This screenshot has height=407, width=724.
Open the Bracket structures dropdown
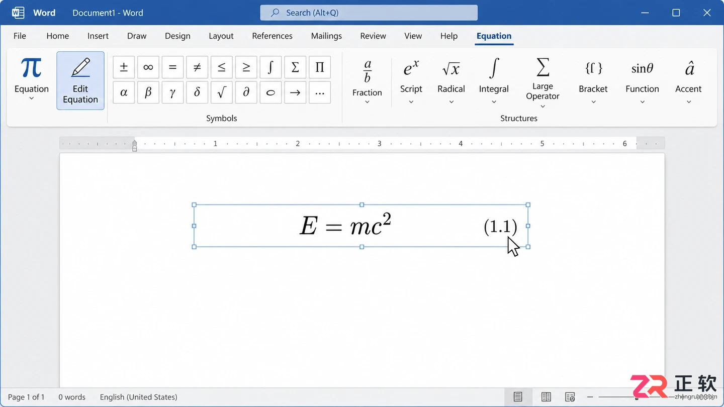(x=593, y=81)
